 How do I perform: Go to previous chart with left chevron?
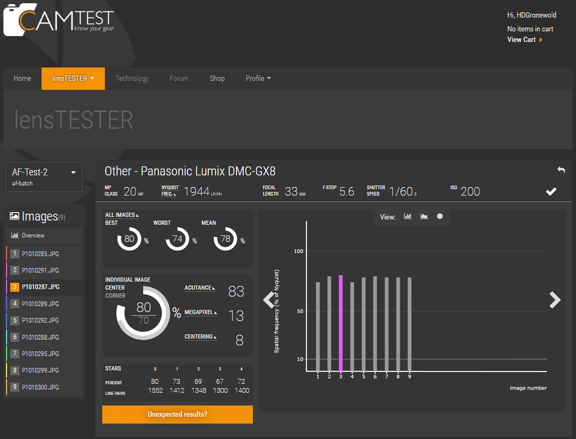pyautogui.click(x=269, y=300)
